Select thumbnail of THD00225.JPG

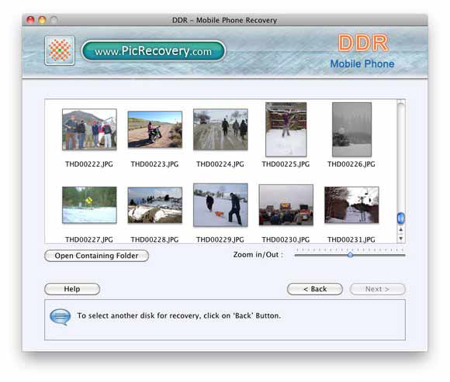coord(286,129)
